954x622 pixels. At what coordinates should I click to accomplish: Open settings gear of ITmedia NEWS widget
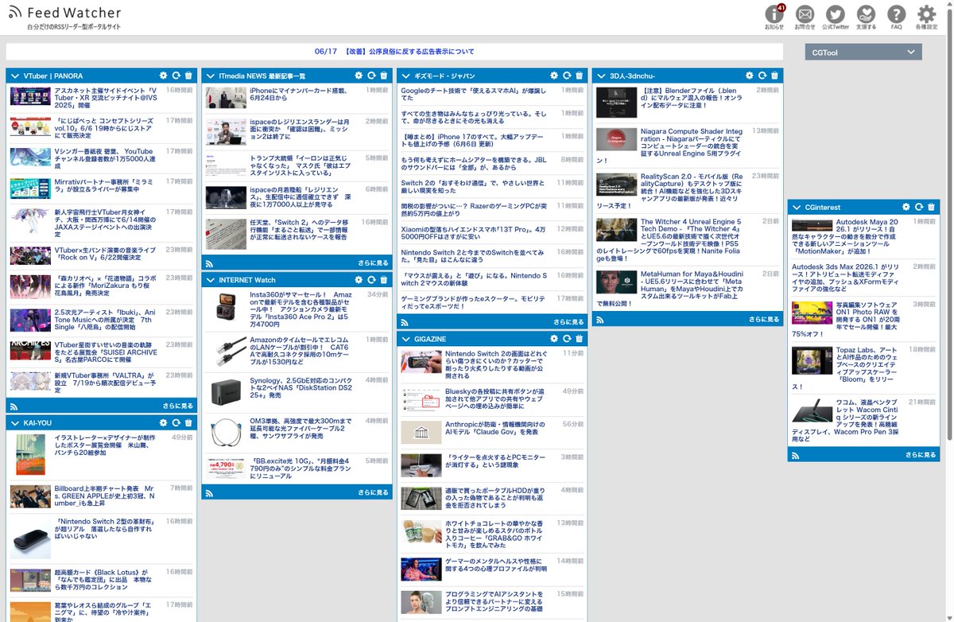click(359, 76)
